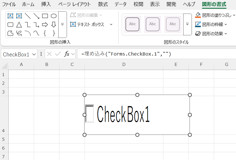Open the テキスト ボックス dropdown arrow
Image resolution: width=236 pixels, height=160 pixels.
tap(111, 25)
